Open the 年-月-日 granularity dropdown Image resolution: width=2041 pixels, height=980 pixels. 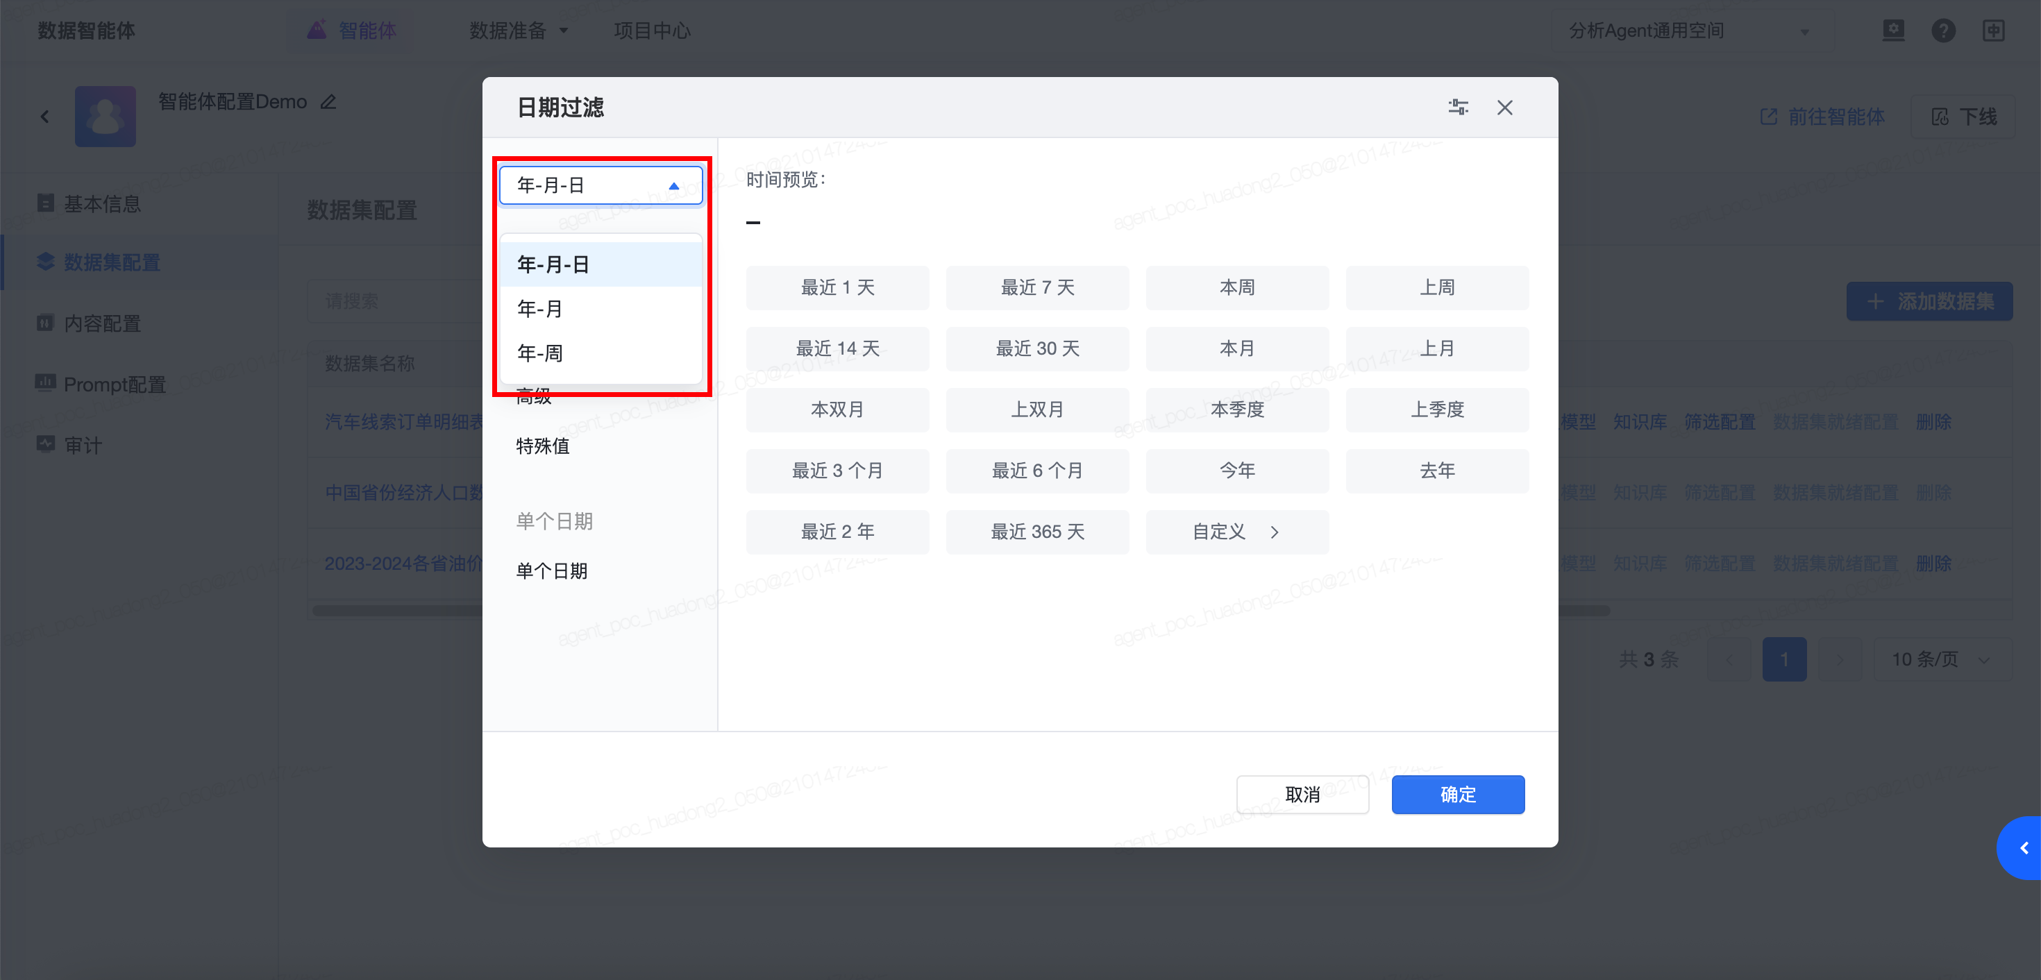click(x=600, y=185)
